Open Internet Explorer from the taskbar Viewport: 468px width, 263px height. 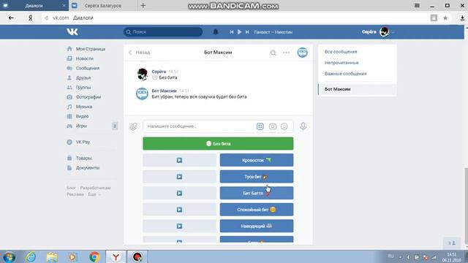tap(31, 256)
